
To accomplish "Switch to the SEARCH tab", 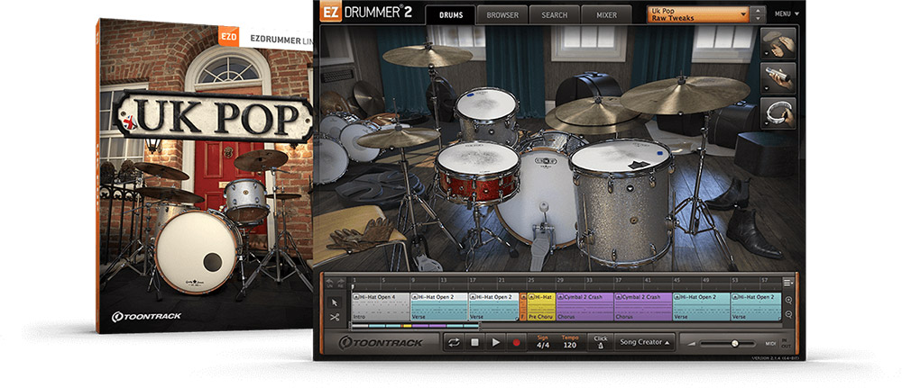I will pos(554,15).
